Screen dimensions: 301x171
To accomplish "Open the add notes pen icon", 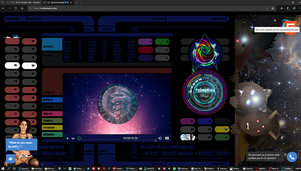I will (x=288, y=8).
